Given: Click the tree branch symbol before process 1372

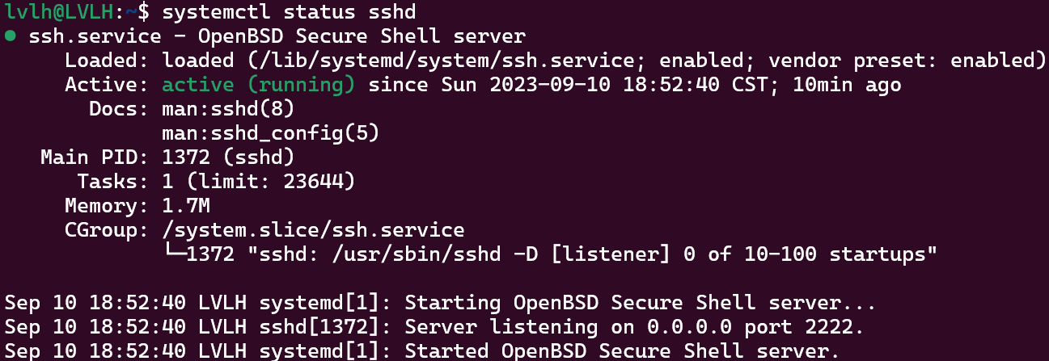Looking at the screenshot, I should coord(173,254).
